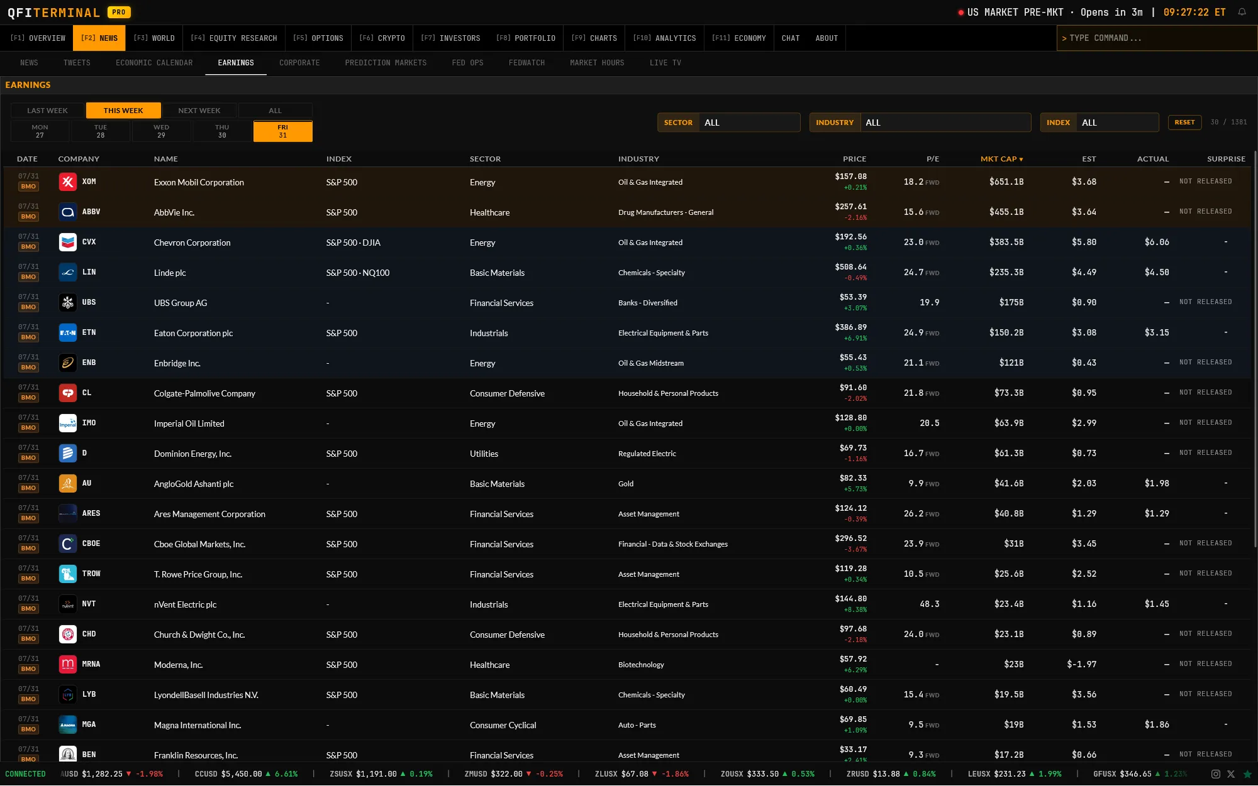Viewport: 1258px width, 786px height.
Task: Click the AbbVie ABBV logo icon
Action: pos(68,212)
